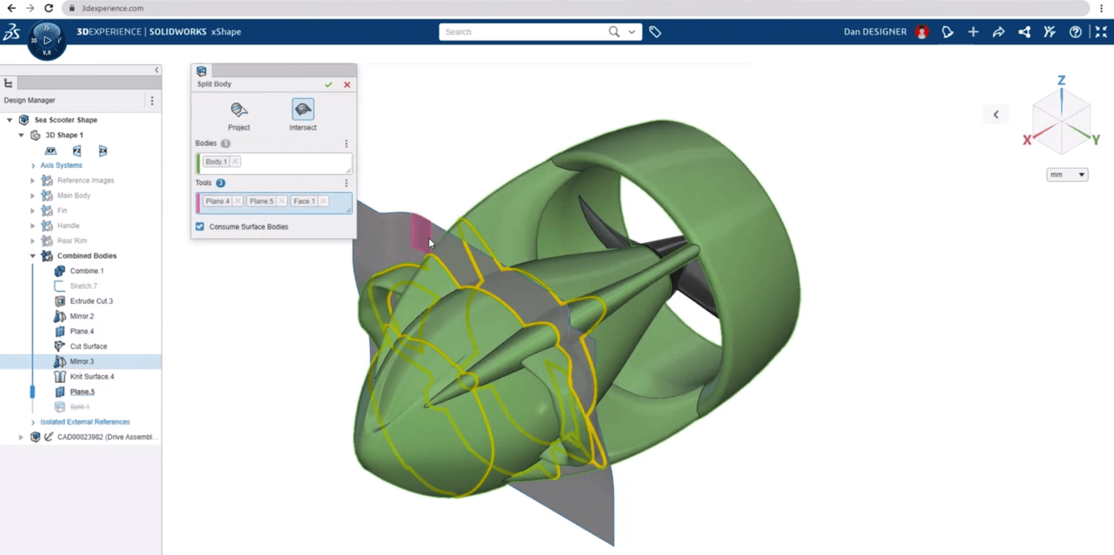The height and width of the screenshot is (555, 1114).
Task: Collapse the Combined Bodies tree node
Action: (x=33, y=256)
